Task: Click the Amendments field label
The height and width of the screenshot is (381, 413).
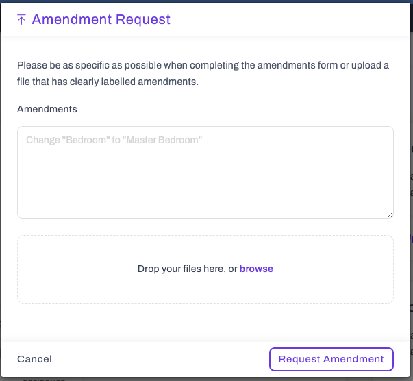Action: tap(47, 109)
